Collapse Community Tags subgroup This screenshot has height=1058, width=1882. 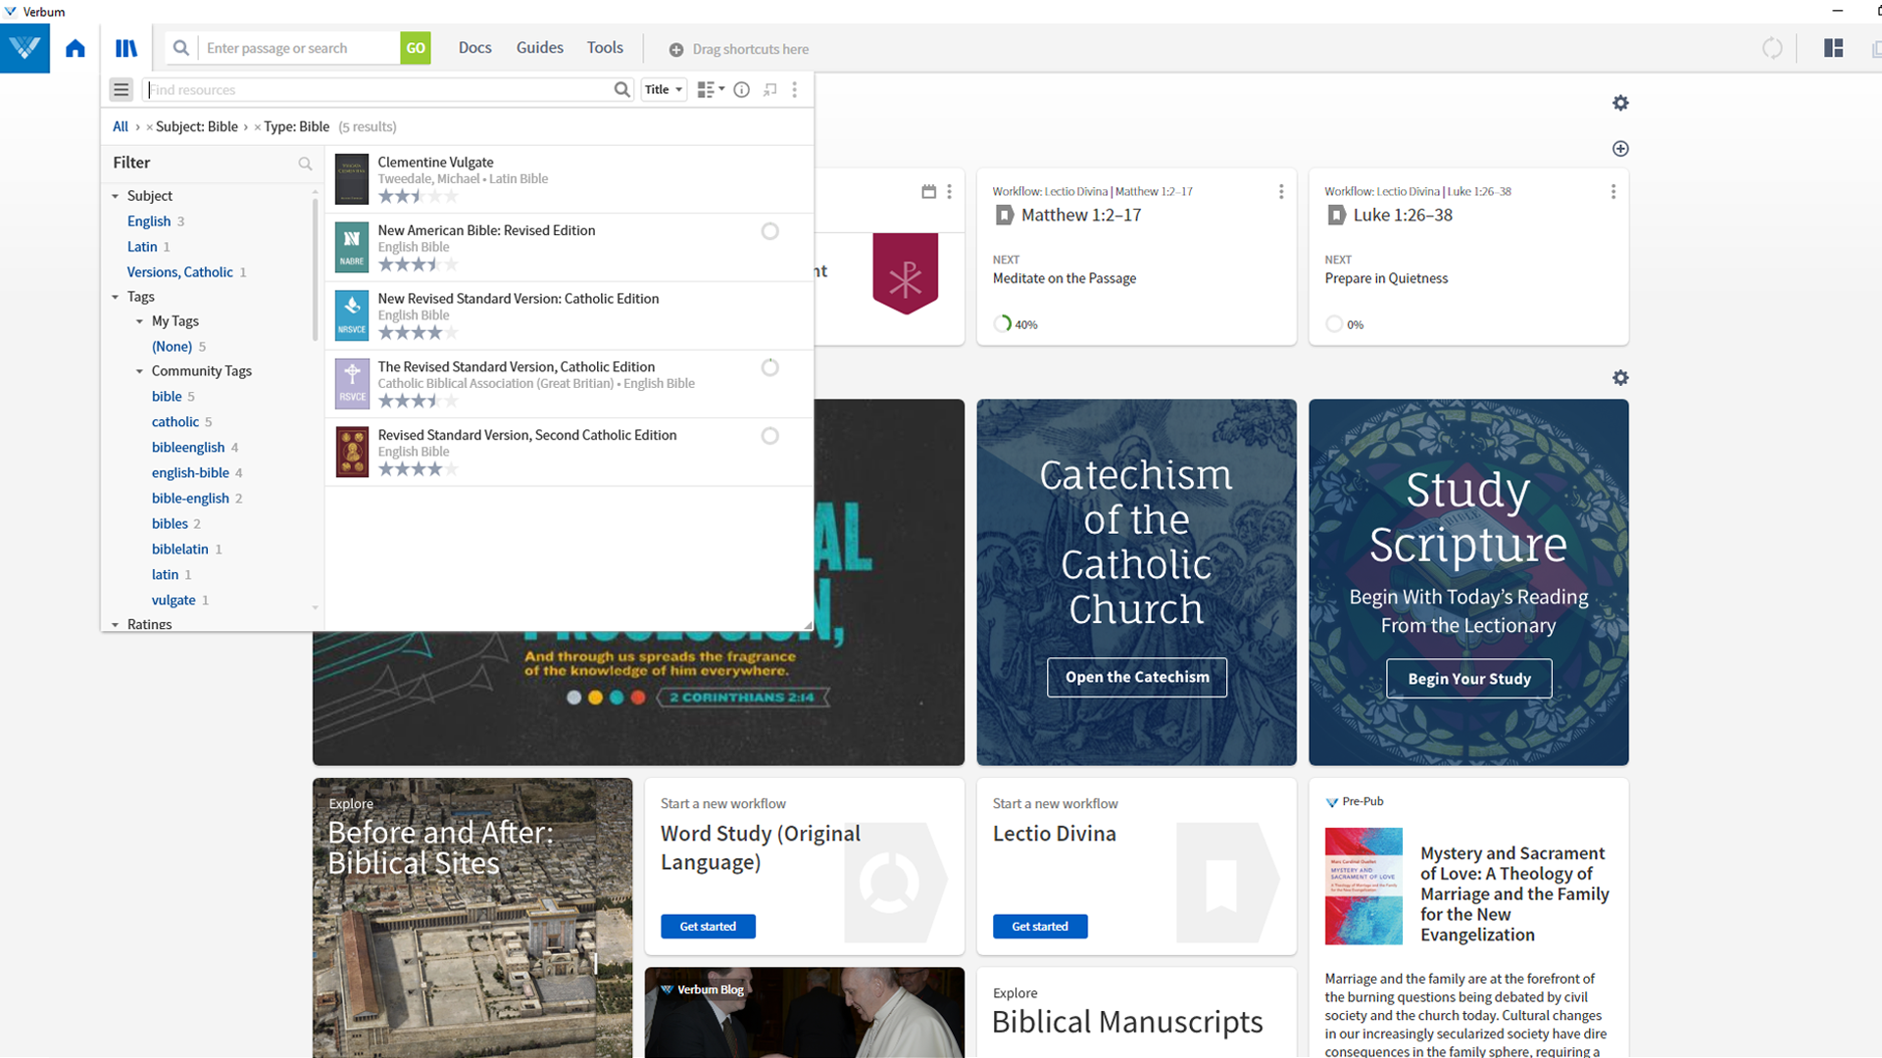[139, 371]
